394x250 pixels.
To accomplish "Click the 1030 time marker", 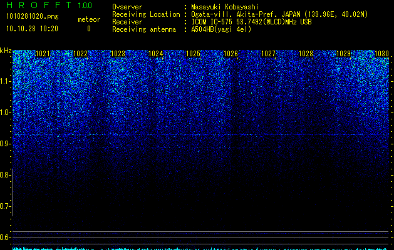I will [x=381, y=54].
